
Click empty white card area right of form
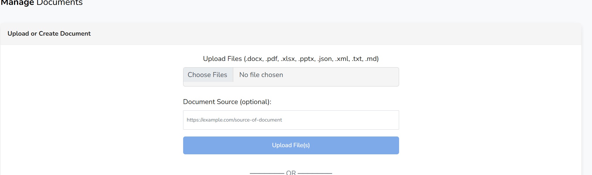489,109
